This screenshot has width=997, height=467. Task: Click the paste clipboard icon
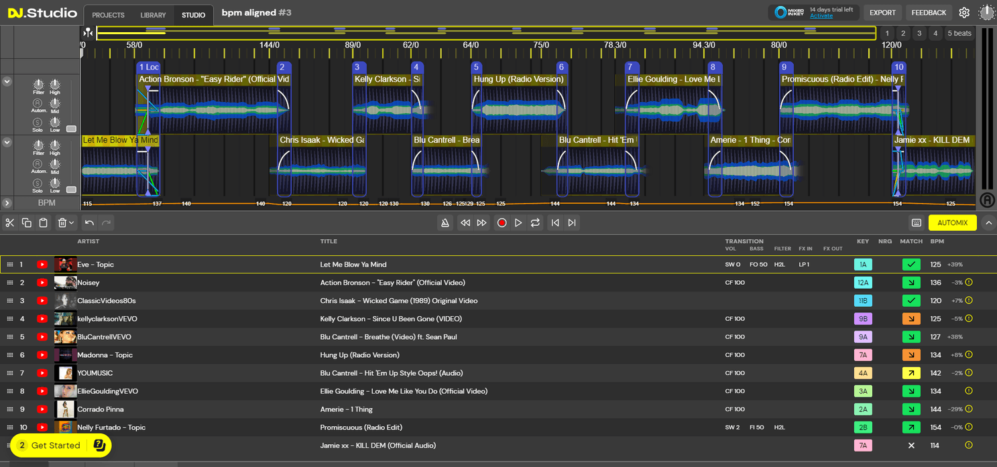44,222
